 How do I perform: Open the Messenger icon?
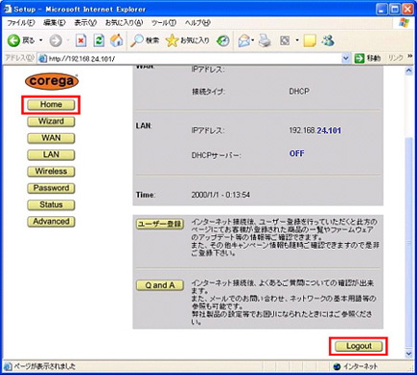pos(328,40)
